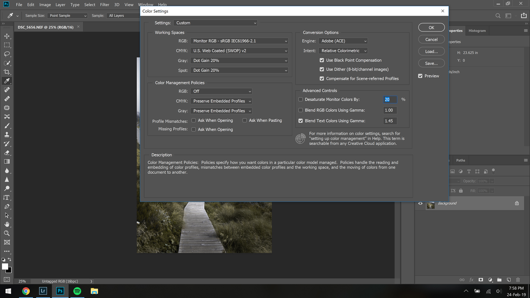This screenshot has width=530, height=298.
Task: Select the Type tool
Action: coord(6,198)
